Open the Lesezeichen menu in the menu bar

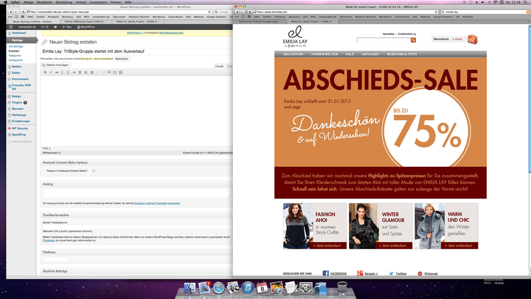point(98,2)
